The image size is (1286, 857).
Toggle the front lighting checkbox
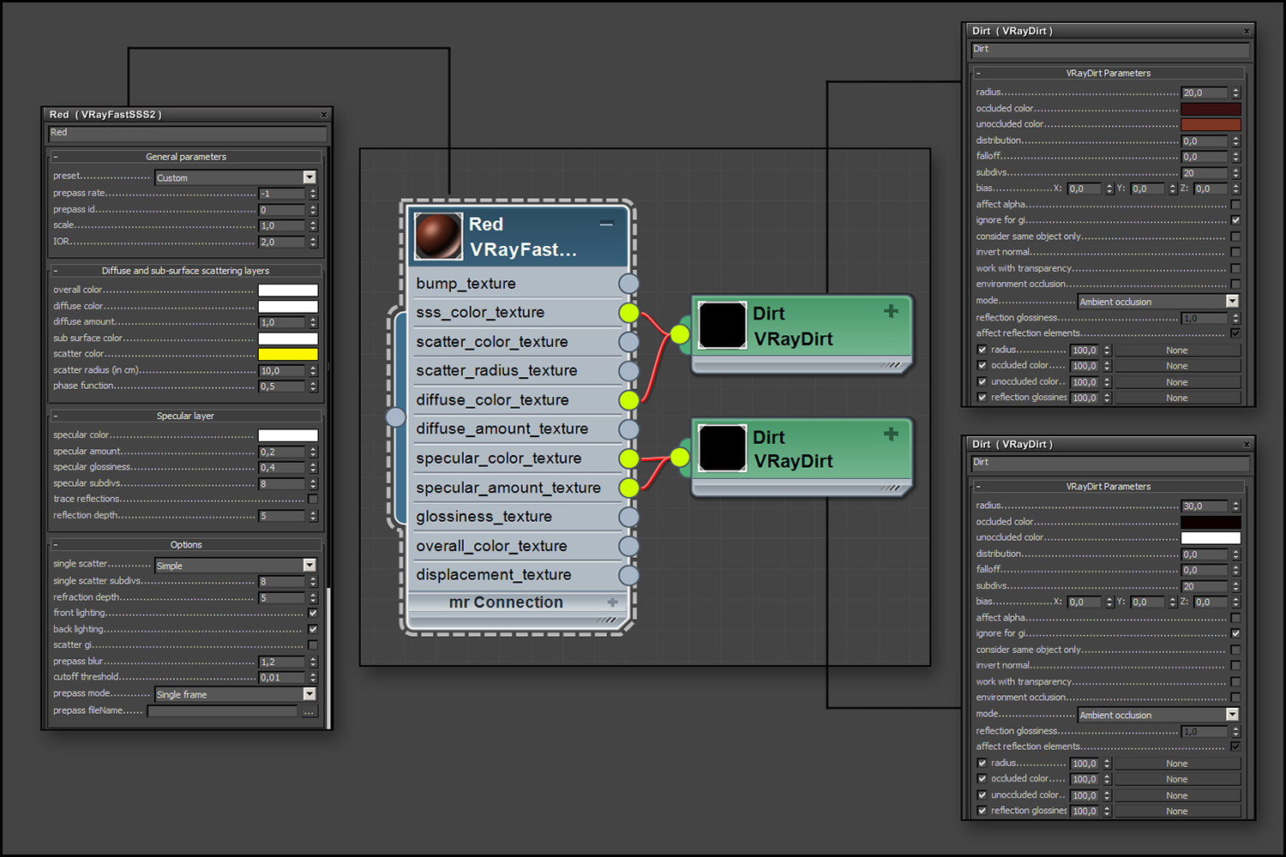[313, 613]
